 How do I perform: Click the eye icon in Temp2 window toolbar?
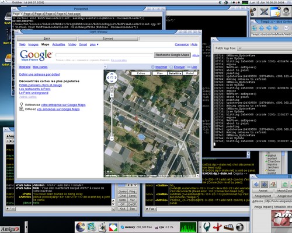(286, 28)
